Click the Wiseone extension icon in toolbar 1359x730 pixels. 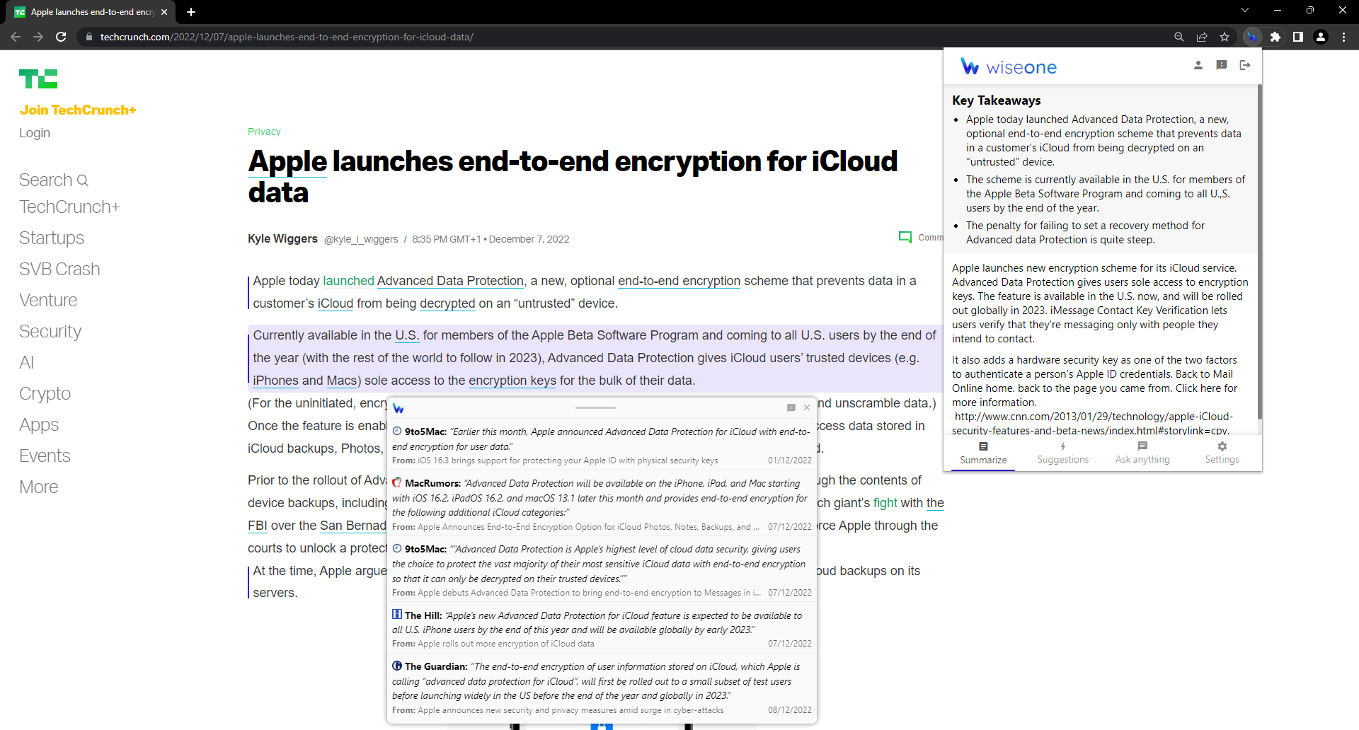1252,37
